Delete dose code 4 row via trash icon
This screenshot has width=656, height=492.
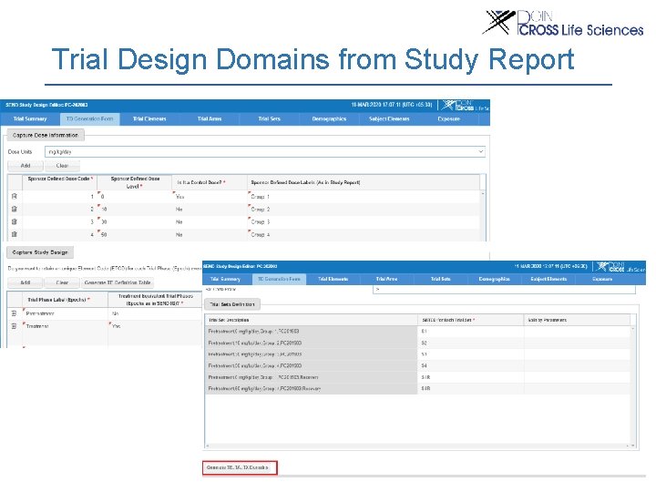[15, 234]
